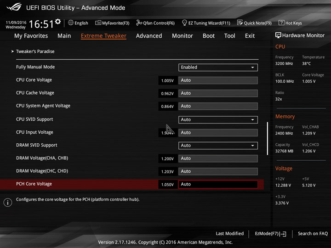Open the Monitor tab
This screenshot has height=248, width=331.
point(183,36)
